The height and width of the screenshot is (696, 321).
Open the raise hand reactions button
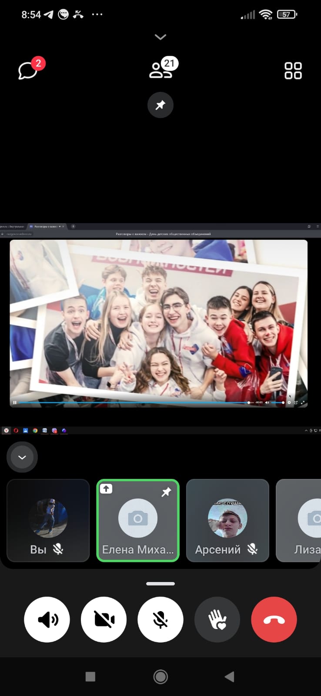point(217,619)
